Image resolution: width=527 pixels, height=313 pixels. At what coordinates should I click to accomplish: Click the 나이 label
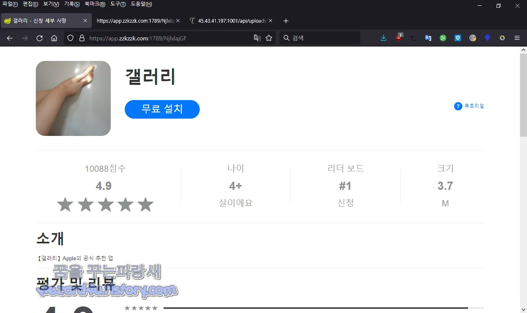pyautogui.click(x=236, y=168)
